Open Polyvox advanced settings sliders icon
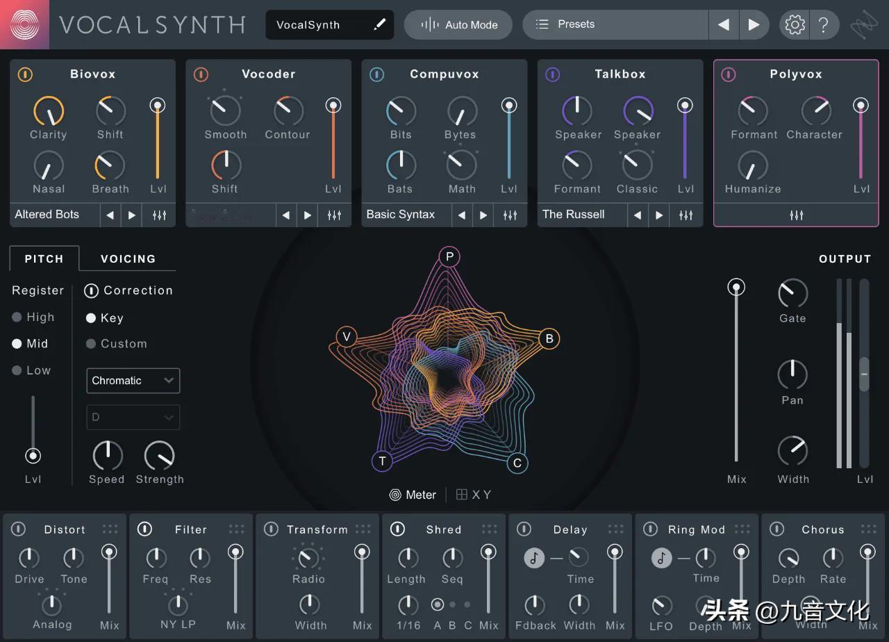889x642 pixels. click(797, 215)
